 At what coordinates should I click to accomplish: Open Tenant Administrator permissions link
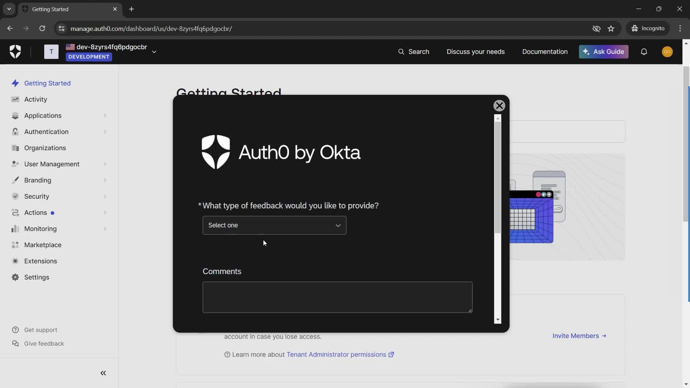(x=340, y=355)
